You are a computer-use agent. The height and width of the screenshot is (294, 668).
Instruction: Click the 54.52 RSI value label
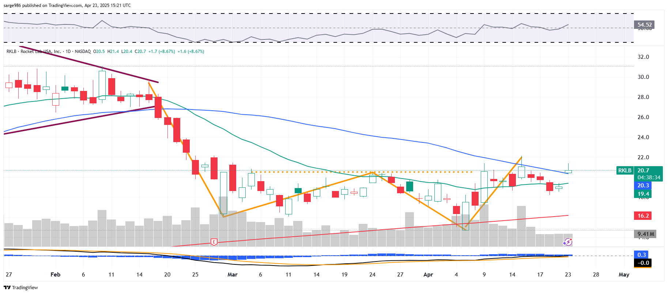(644, 25)
